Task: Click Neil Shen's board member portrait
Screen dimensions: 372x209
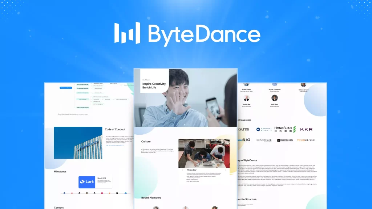Action: tap(275, 99)
